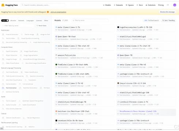
Task: Open baichuan-inc/Baichuan-13B-Chat model card
Action: pyautogui.click(x=84, y=112)
